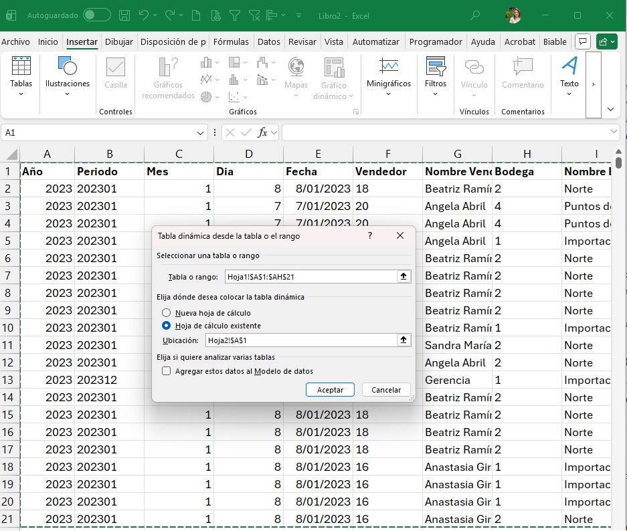This screenshot has height=531, width=627.
Task: Click the Texto icon in ribbon
Action: (569, 67)
